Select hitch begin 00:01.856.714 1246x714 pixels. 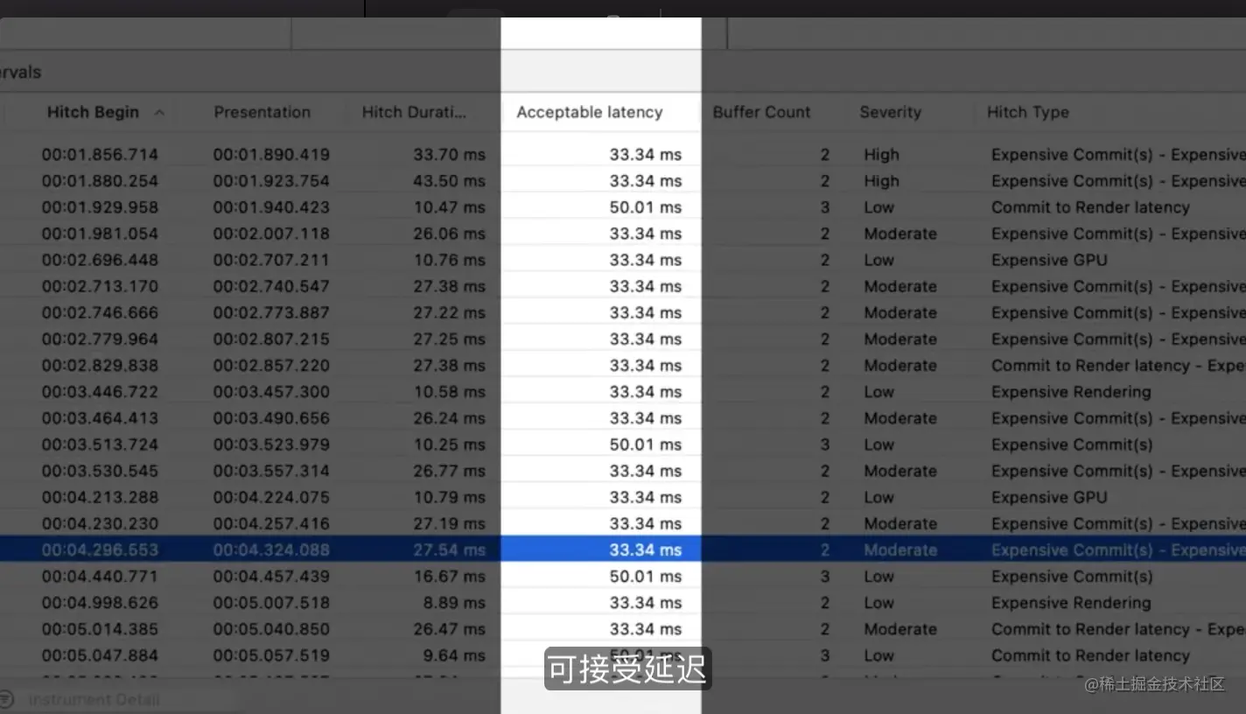100,155
